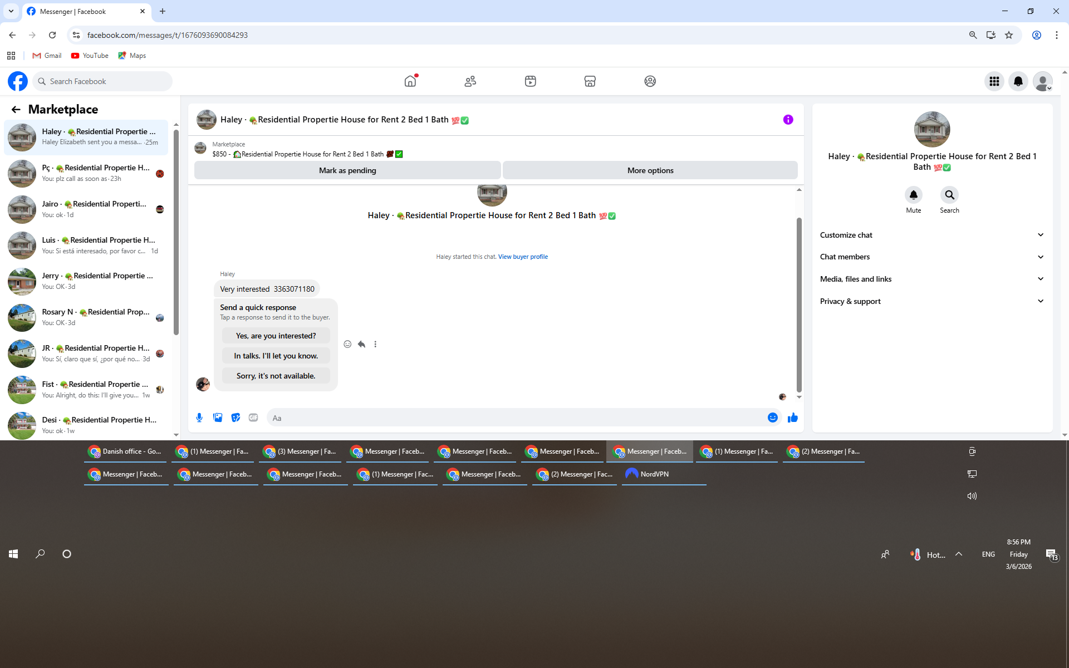Click the purple conversation info icon
The height and width of the screenshot is (668, 1069).
pyautogui.click(x=788, y=120)
